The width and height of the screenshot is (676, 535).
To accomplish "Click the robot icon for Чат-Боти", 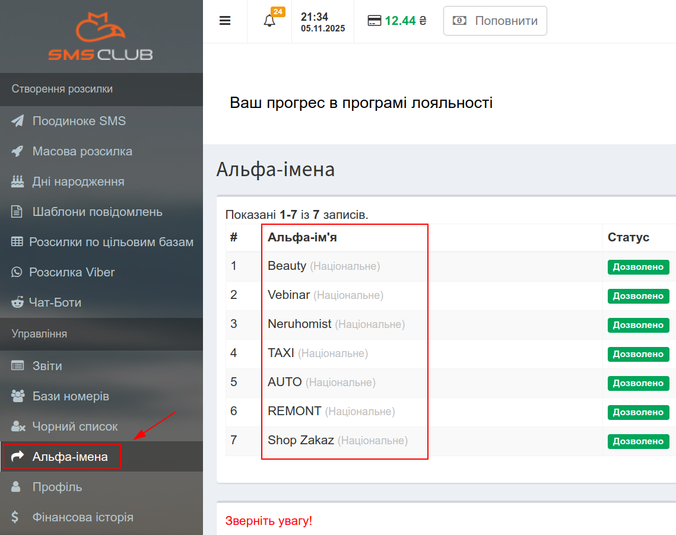I will pos(18,302).
